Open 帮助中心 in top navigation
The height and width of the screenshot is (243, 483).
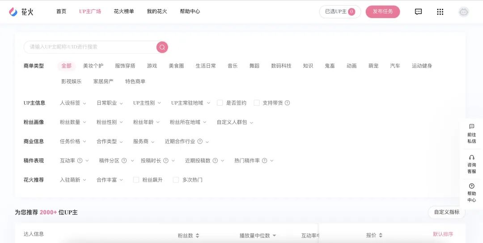(x=190, y=11)
